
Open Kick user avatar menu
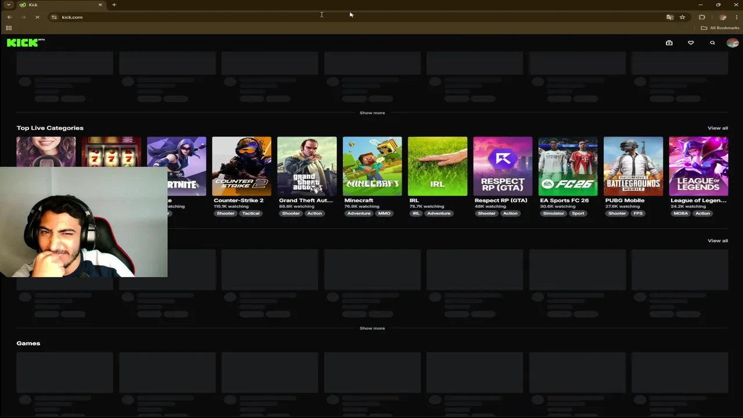tap(733, 43)
